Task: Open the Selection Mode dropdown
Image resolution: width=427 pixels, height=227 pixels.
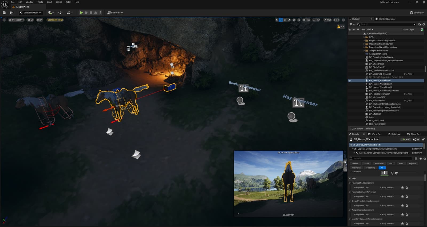Action: (x=31, y=13)
